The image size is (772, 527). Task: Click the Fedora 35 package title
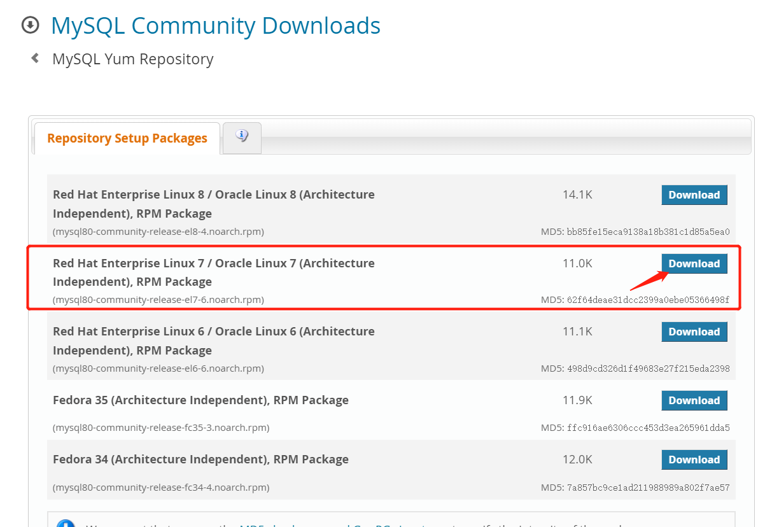pos(201,400)
